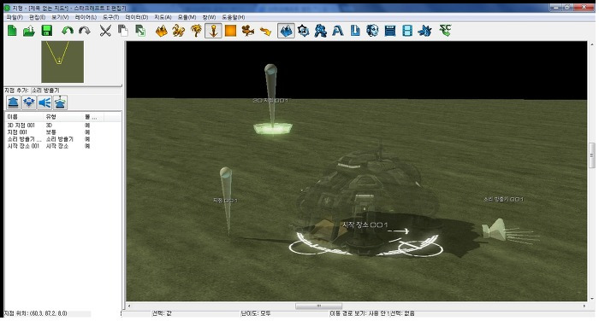The width and height of the screenshot is (599, 321).
Task: Choose sound emitter point tool
Action: pyautogui.click(x=44, y=102)
